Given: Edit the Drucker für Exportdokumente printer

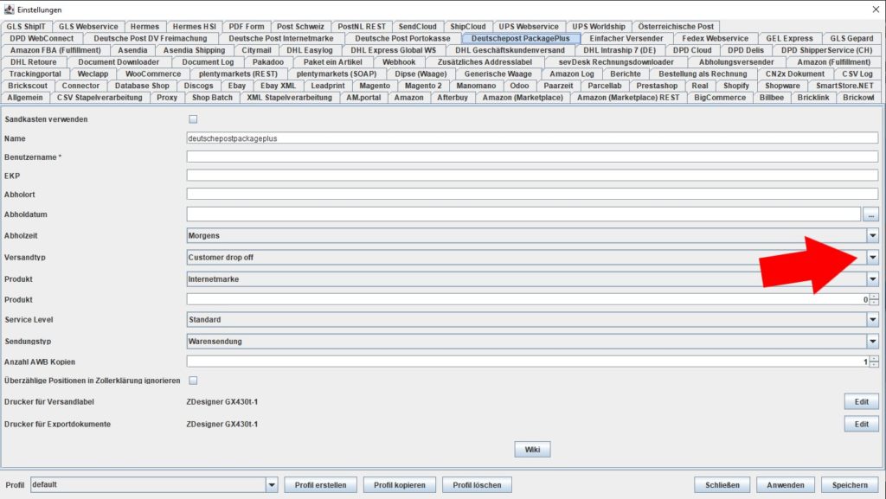Looking at the screenshot, I should pos(861,424).
